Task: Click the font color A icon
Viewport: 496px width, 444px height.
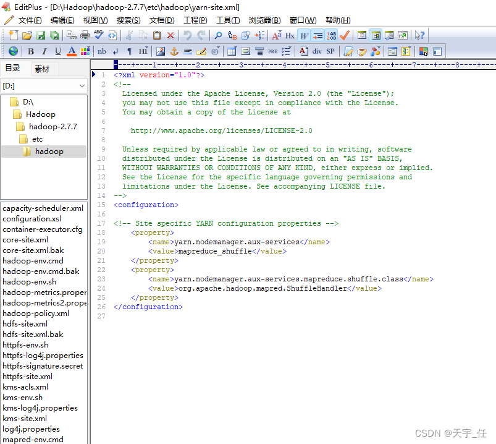Action: [72, 51]
